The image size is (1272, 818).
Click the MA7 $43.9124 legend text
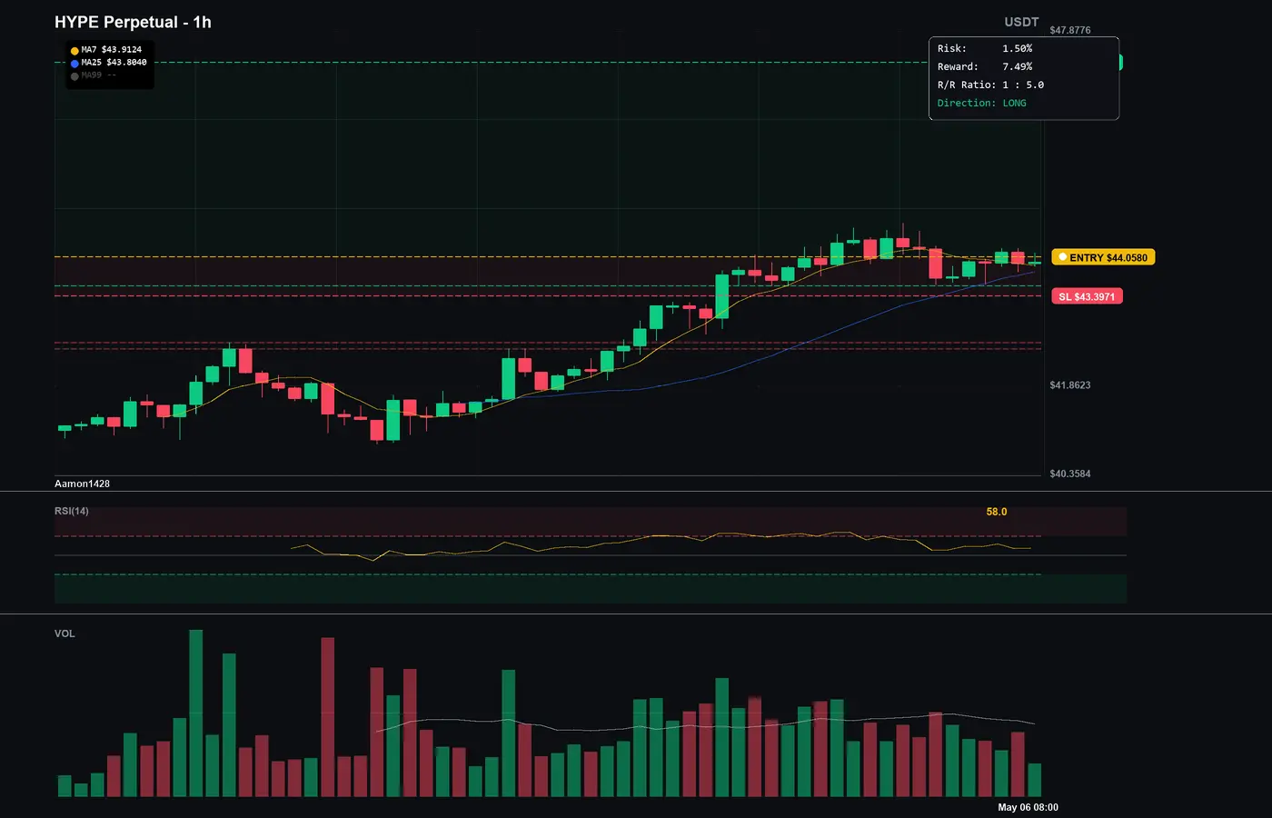(x=112, y=50)
